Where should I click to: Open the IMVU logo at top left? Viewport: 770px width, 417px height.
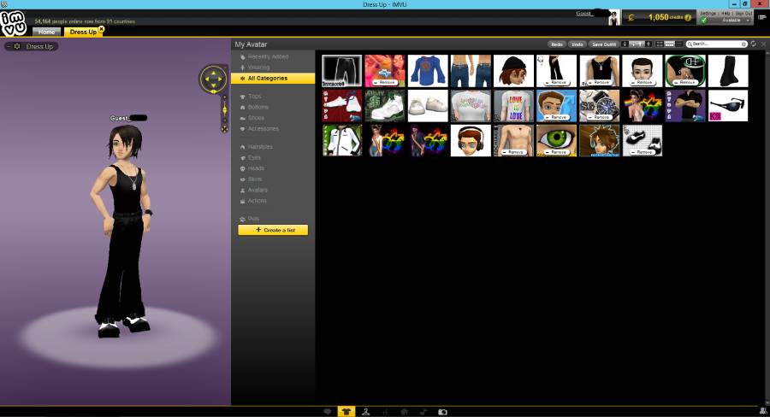point(13,23)
